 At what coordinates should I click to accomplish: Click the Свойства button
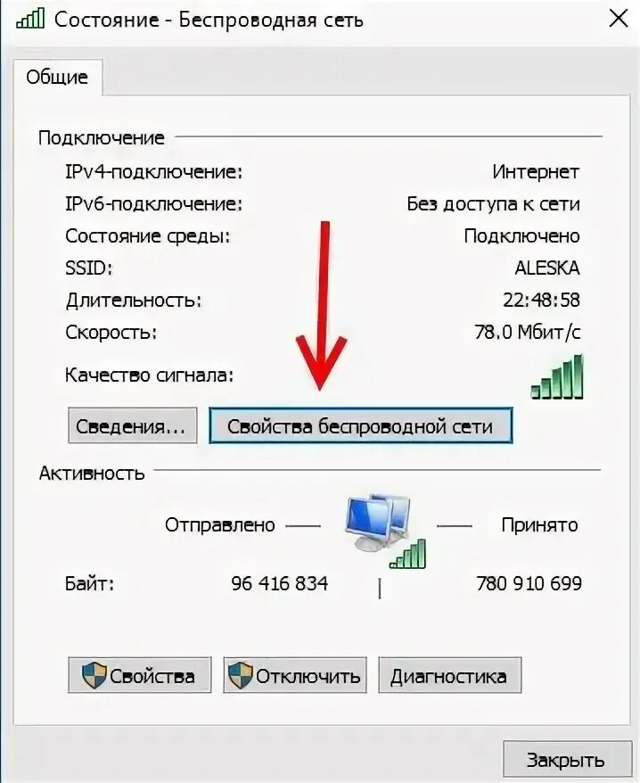(x=140, y=675)
